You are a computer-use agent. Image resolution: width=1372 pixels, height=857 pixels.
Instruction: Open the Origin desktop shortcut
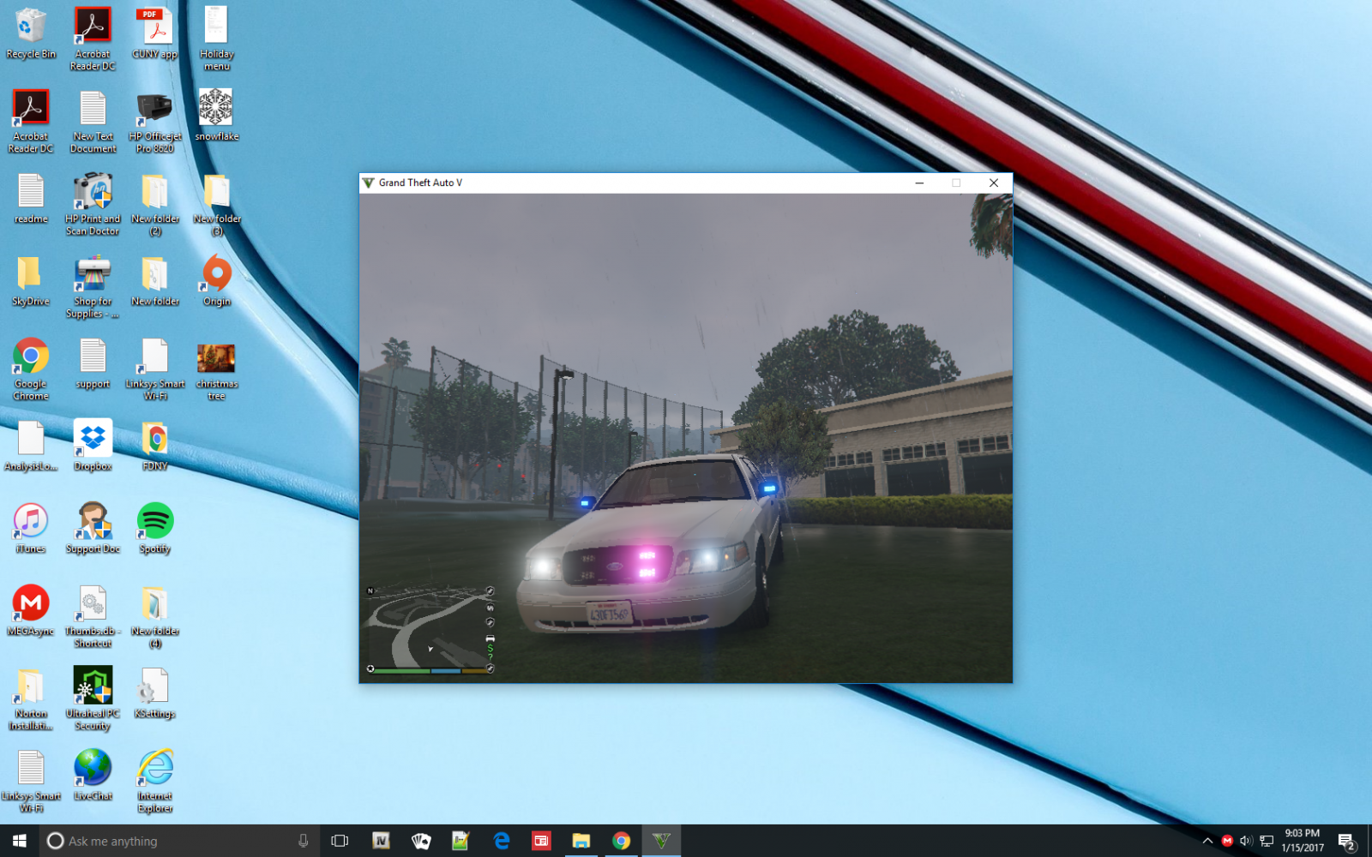tap(217, 275)
